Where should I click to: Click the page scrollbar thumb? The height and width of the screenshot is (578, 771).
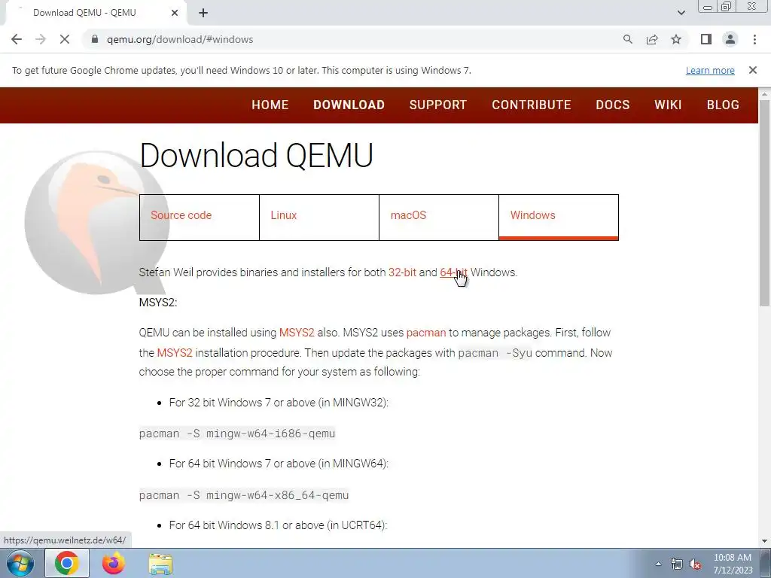tap(765, 203)
